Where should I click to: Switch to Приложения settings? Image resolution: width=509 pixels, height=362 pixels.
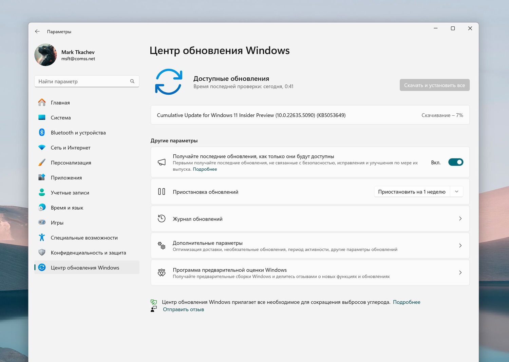pyautogui.click(x=87, y=177)
